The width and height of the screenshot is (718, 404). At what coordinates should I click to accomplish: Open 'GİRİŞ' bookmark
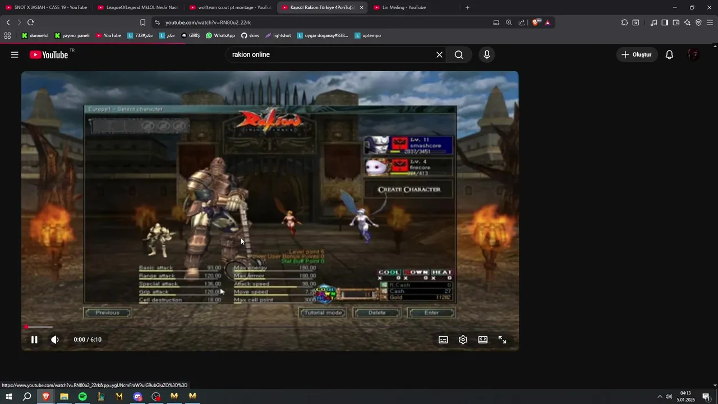click(x=190, y=35)
